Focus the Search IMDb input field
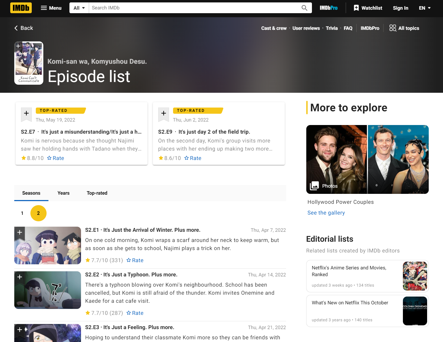The image size is (443, 342). [x=195, y=8]
